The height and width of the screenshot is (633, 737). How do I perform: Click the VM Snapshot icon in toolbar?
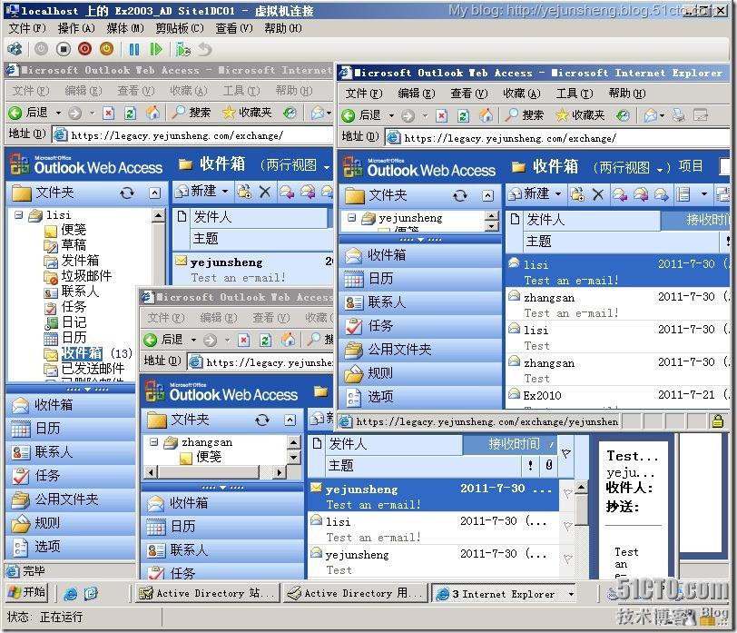click(x=182, y=49)
